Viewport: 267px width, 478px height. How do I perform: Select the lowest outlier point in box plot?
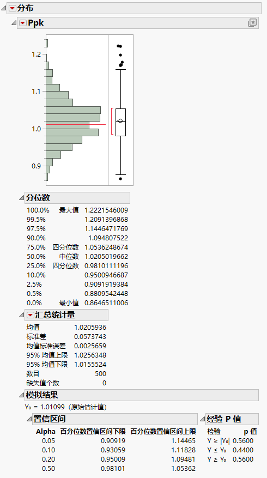coord(120,179)
